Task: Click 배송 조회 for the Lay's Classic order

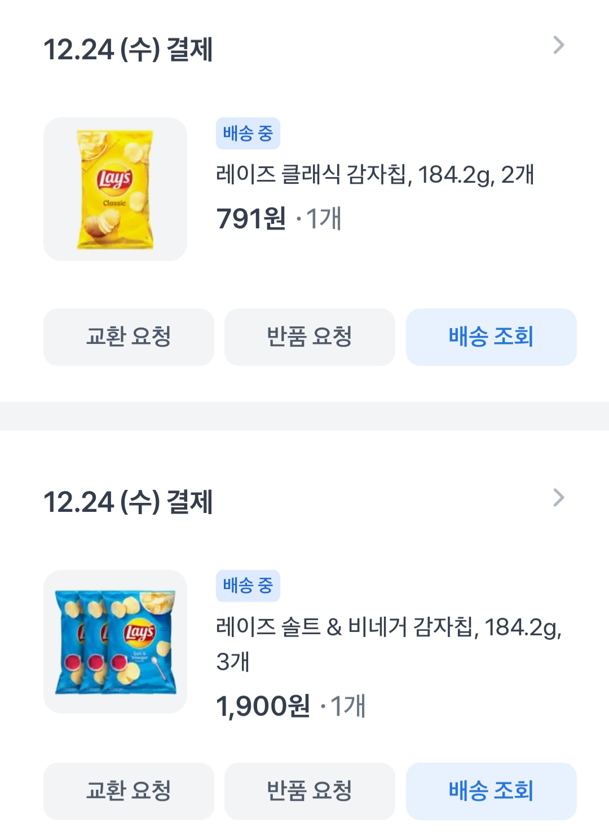Action: pyautogui.click(x=491, y=337)
